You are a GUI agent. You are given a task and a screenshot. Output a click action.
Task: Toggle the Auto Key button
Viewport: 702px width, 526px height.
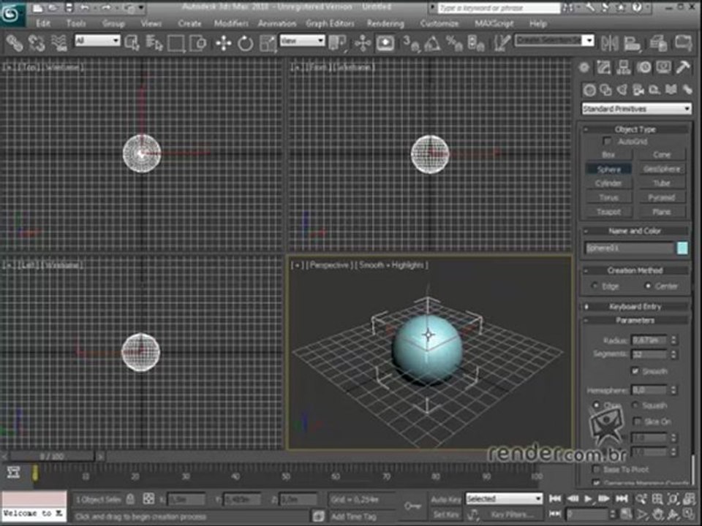pyautogui.click(x=446, y=499)
